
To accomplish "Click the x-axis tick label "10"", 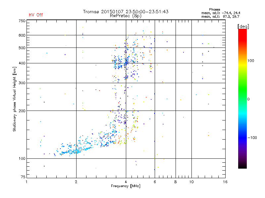I will (191, 182).
